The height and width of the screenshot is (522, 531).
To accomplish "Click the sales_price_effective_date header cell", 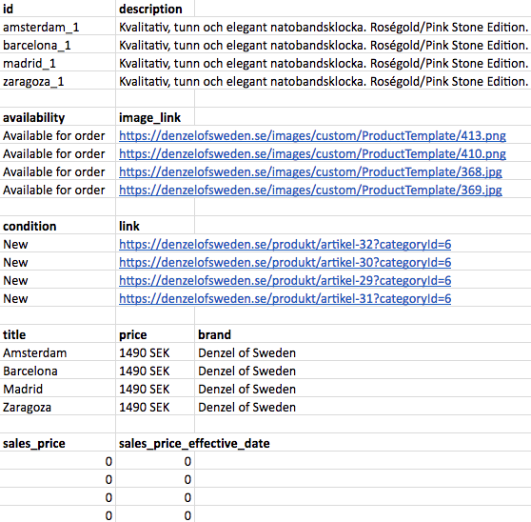I will pyautogui.click(x=194, y=444).
